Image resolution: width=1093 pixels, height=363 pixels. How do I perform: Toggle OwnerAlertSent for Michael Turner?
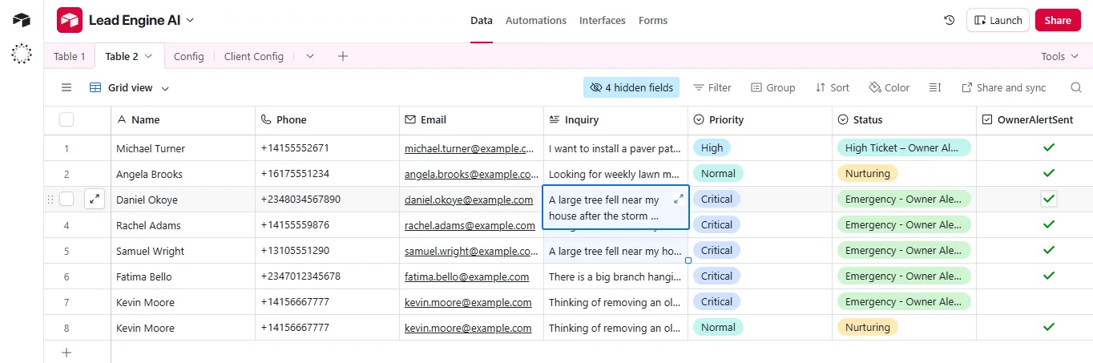pos(1049,147)
